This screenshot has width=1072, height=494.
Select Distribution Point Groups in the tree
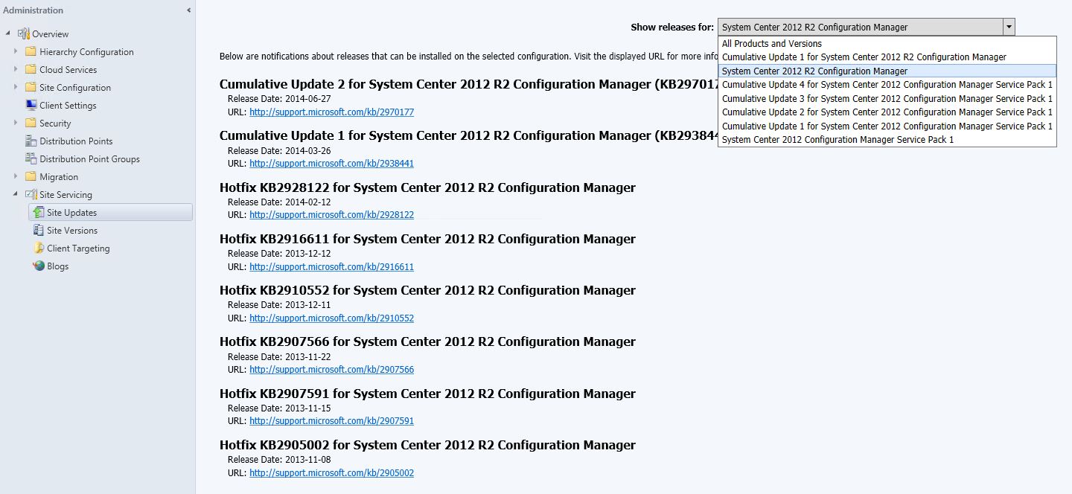coord(89,159)
